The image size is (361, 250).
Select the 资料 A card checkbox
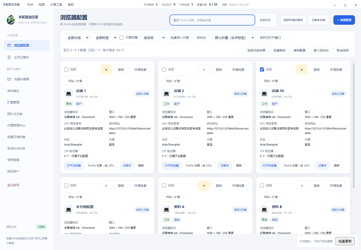(x=164, y=185)
